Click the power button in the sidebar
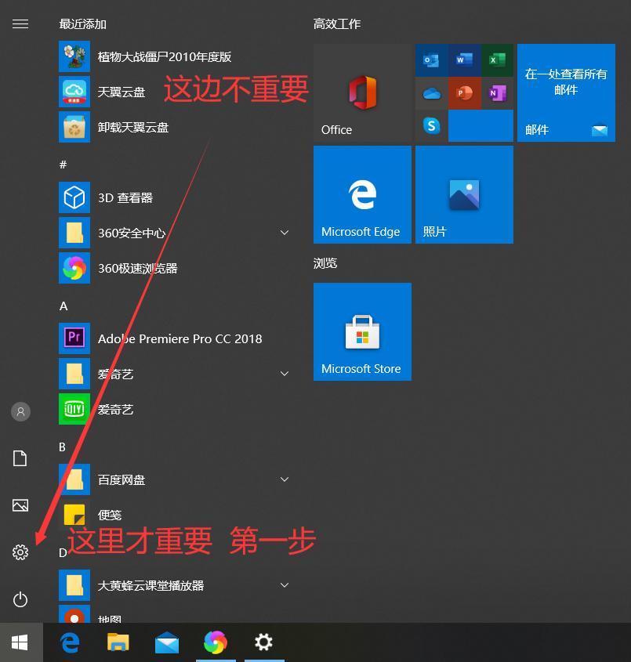The width and height of the screenshot is (631, 662). tap(20, 599)
